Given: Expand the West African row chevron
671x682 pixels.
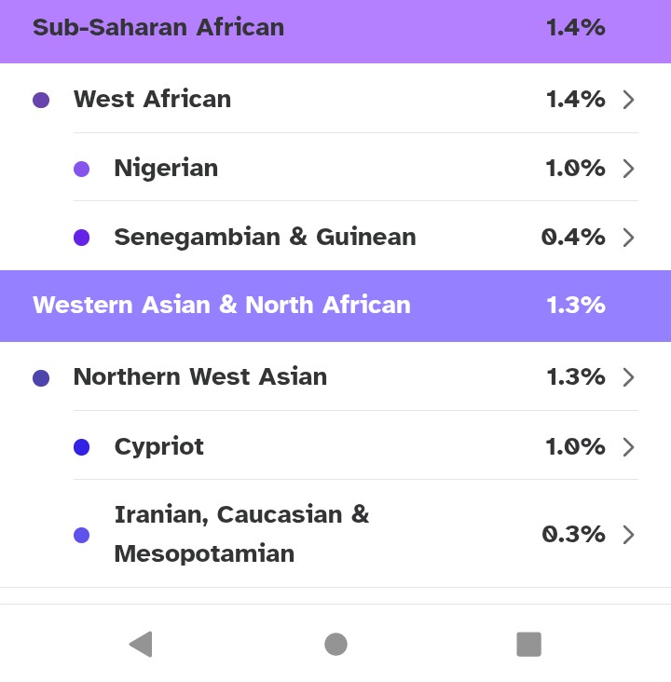Looking at the screenshot, I should pyautogui.click(x=628, y=100).
